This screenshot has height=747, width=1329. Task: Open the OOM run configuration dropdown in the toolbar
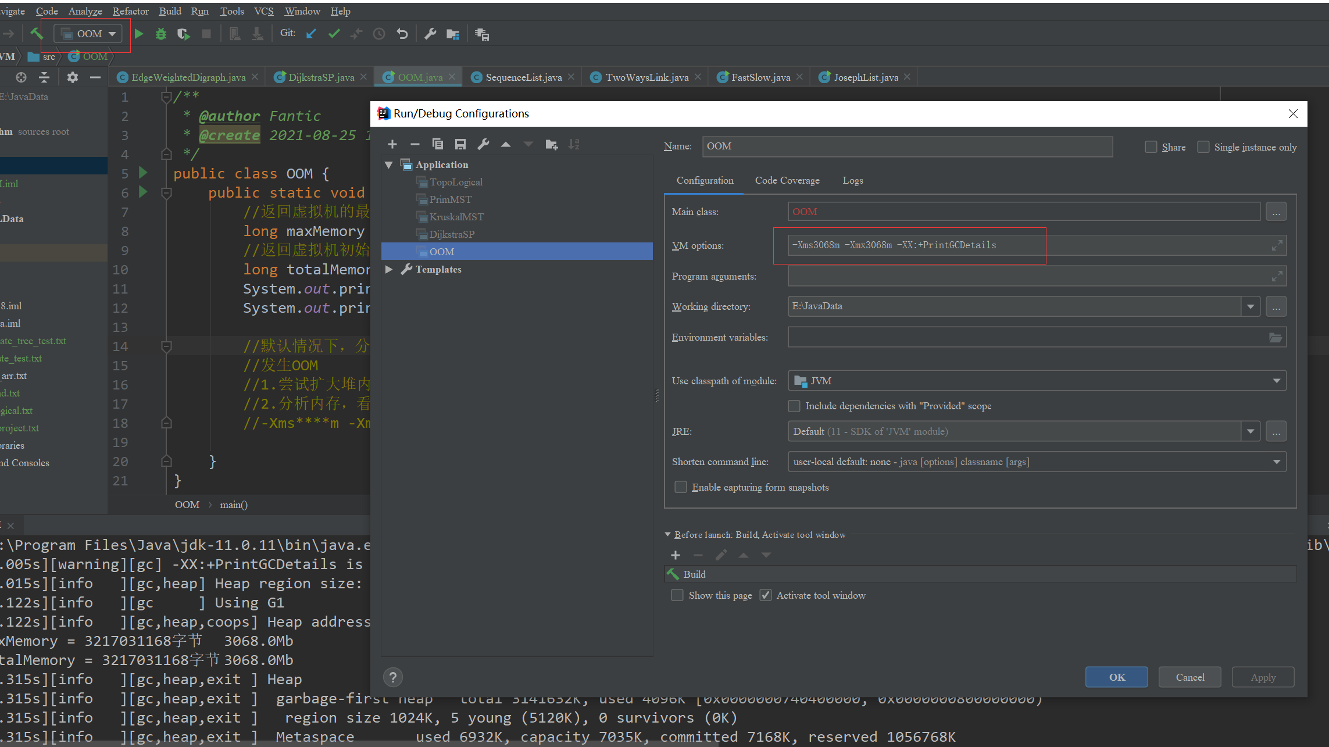tap(88, 34)
